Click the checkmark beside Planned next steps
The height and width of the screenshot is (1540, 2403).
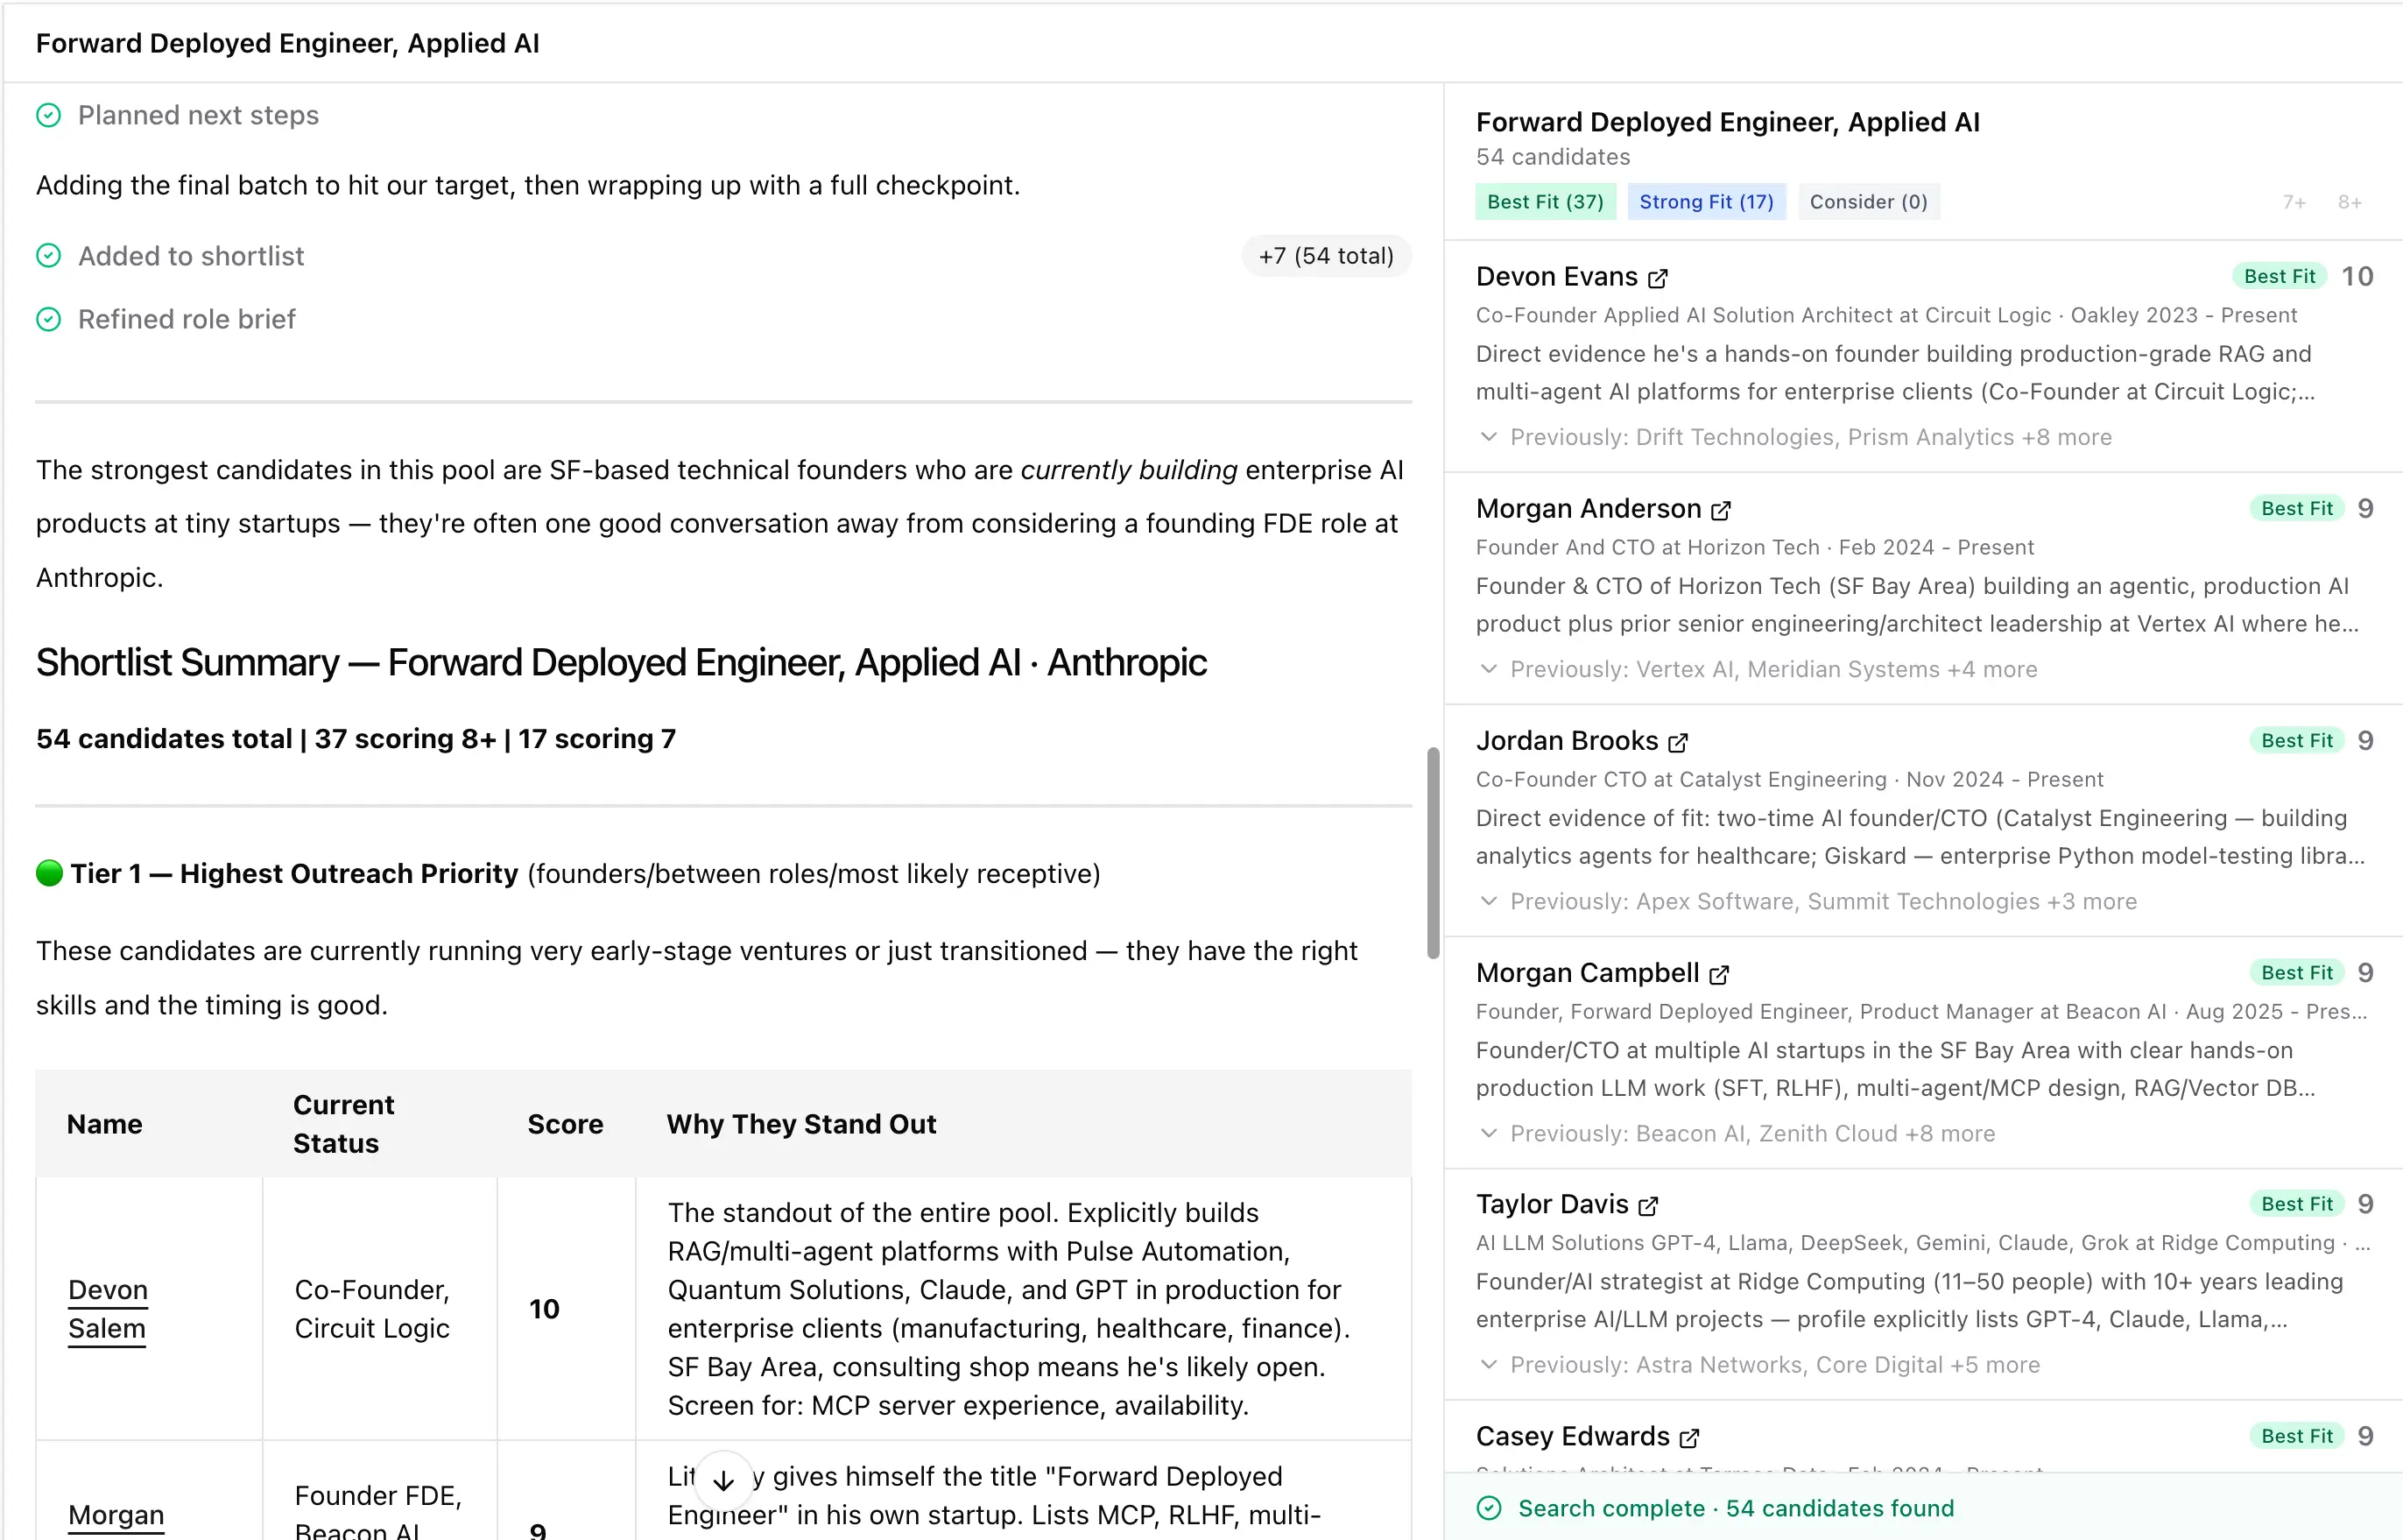(49, 115)
